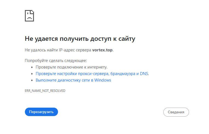
Task: Click the word сайту in the heading
Action: pos(127,39)
